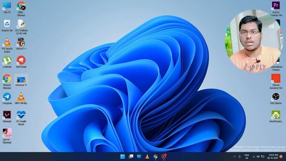
Task: Select the red screen recorder desktop shortcut
Action: pos(276,81)
